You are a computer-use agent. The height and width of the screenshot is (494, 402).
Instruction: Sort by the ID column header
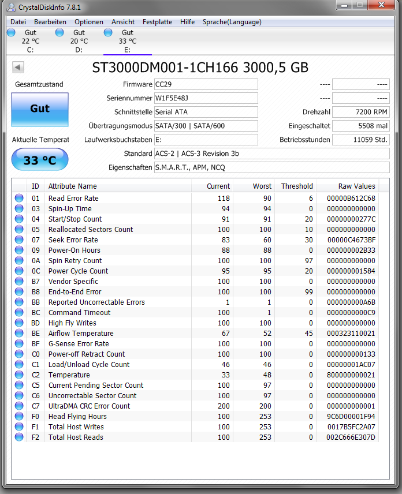click(x=35, y=186)
